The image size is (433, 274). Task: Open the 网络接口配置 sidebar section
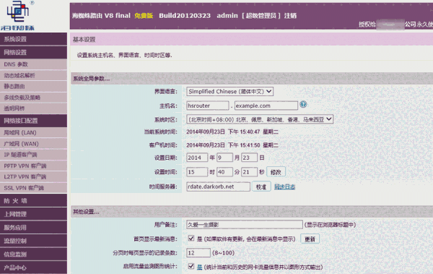pyautogui.click(x=33, y=121)
